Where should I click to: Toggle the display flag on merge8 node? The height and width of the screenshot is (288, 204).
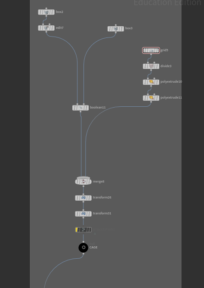90,182
